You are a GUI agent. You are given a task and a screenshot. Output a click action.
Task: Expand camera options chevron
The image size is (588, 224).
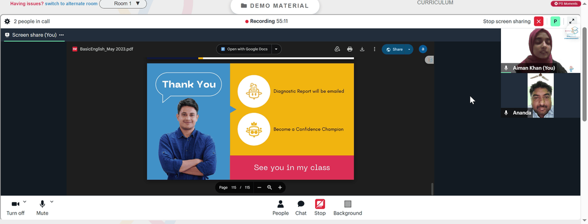pos(25,202)
